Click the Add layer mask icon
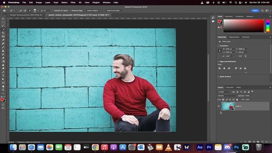Screen dimensions: 272x153 tap(249, 142)
